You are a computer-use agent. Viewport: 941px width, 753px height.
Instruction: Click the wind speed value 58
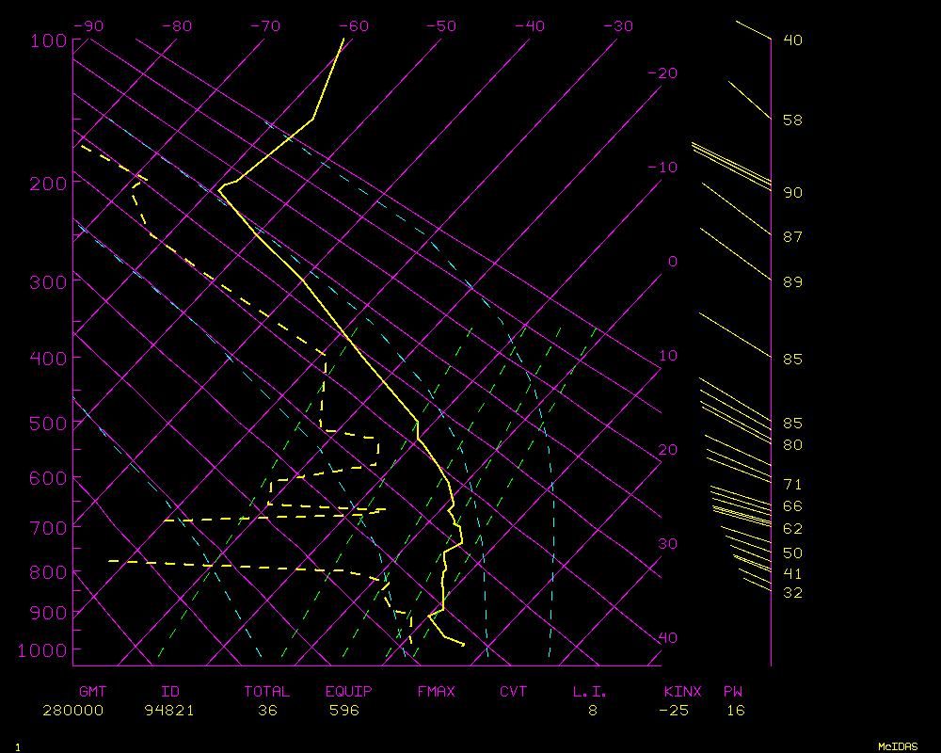point(792,120)
